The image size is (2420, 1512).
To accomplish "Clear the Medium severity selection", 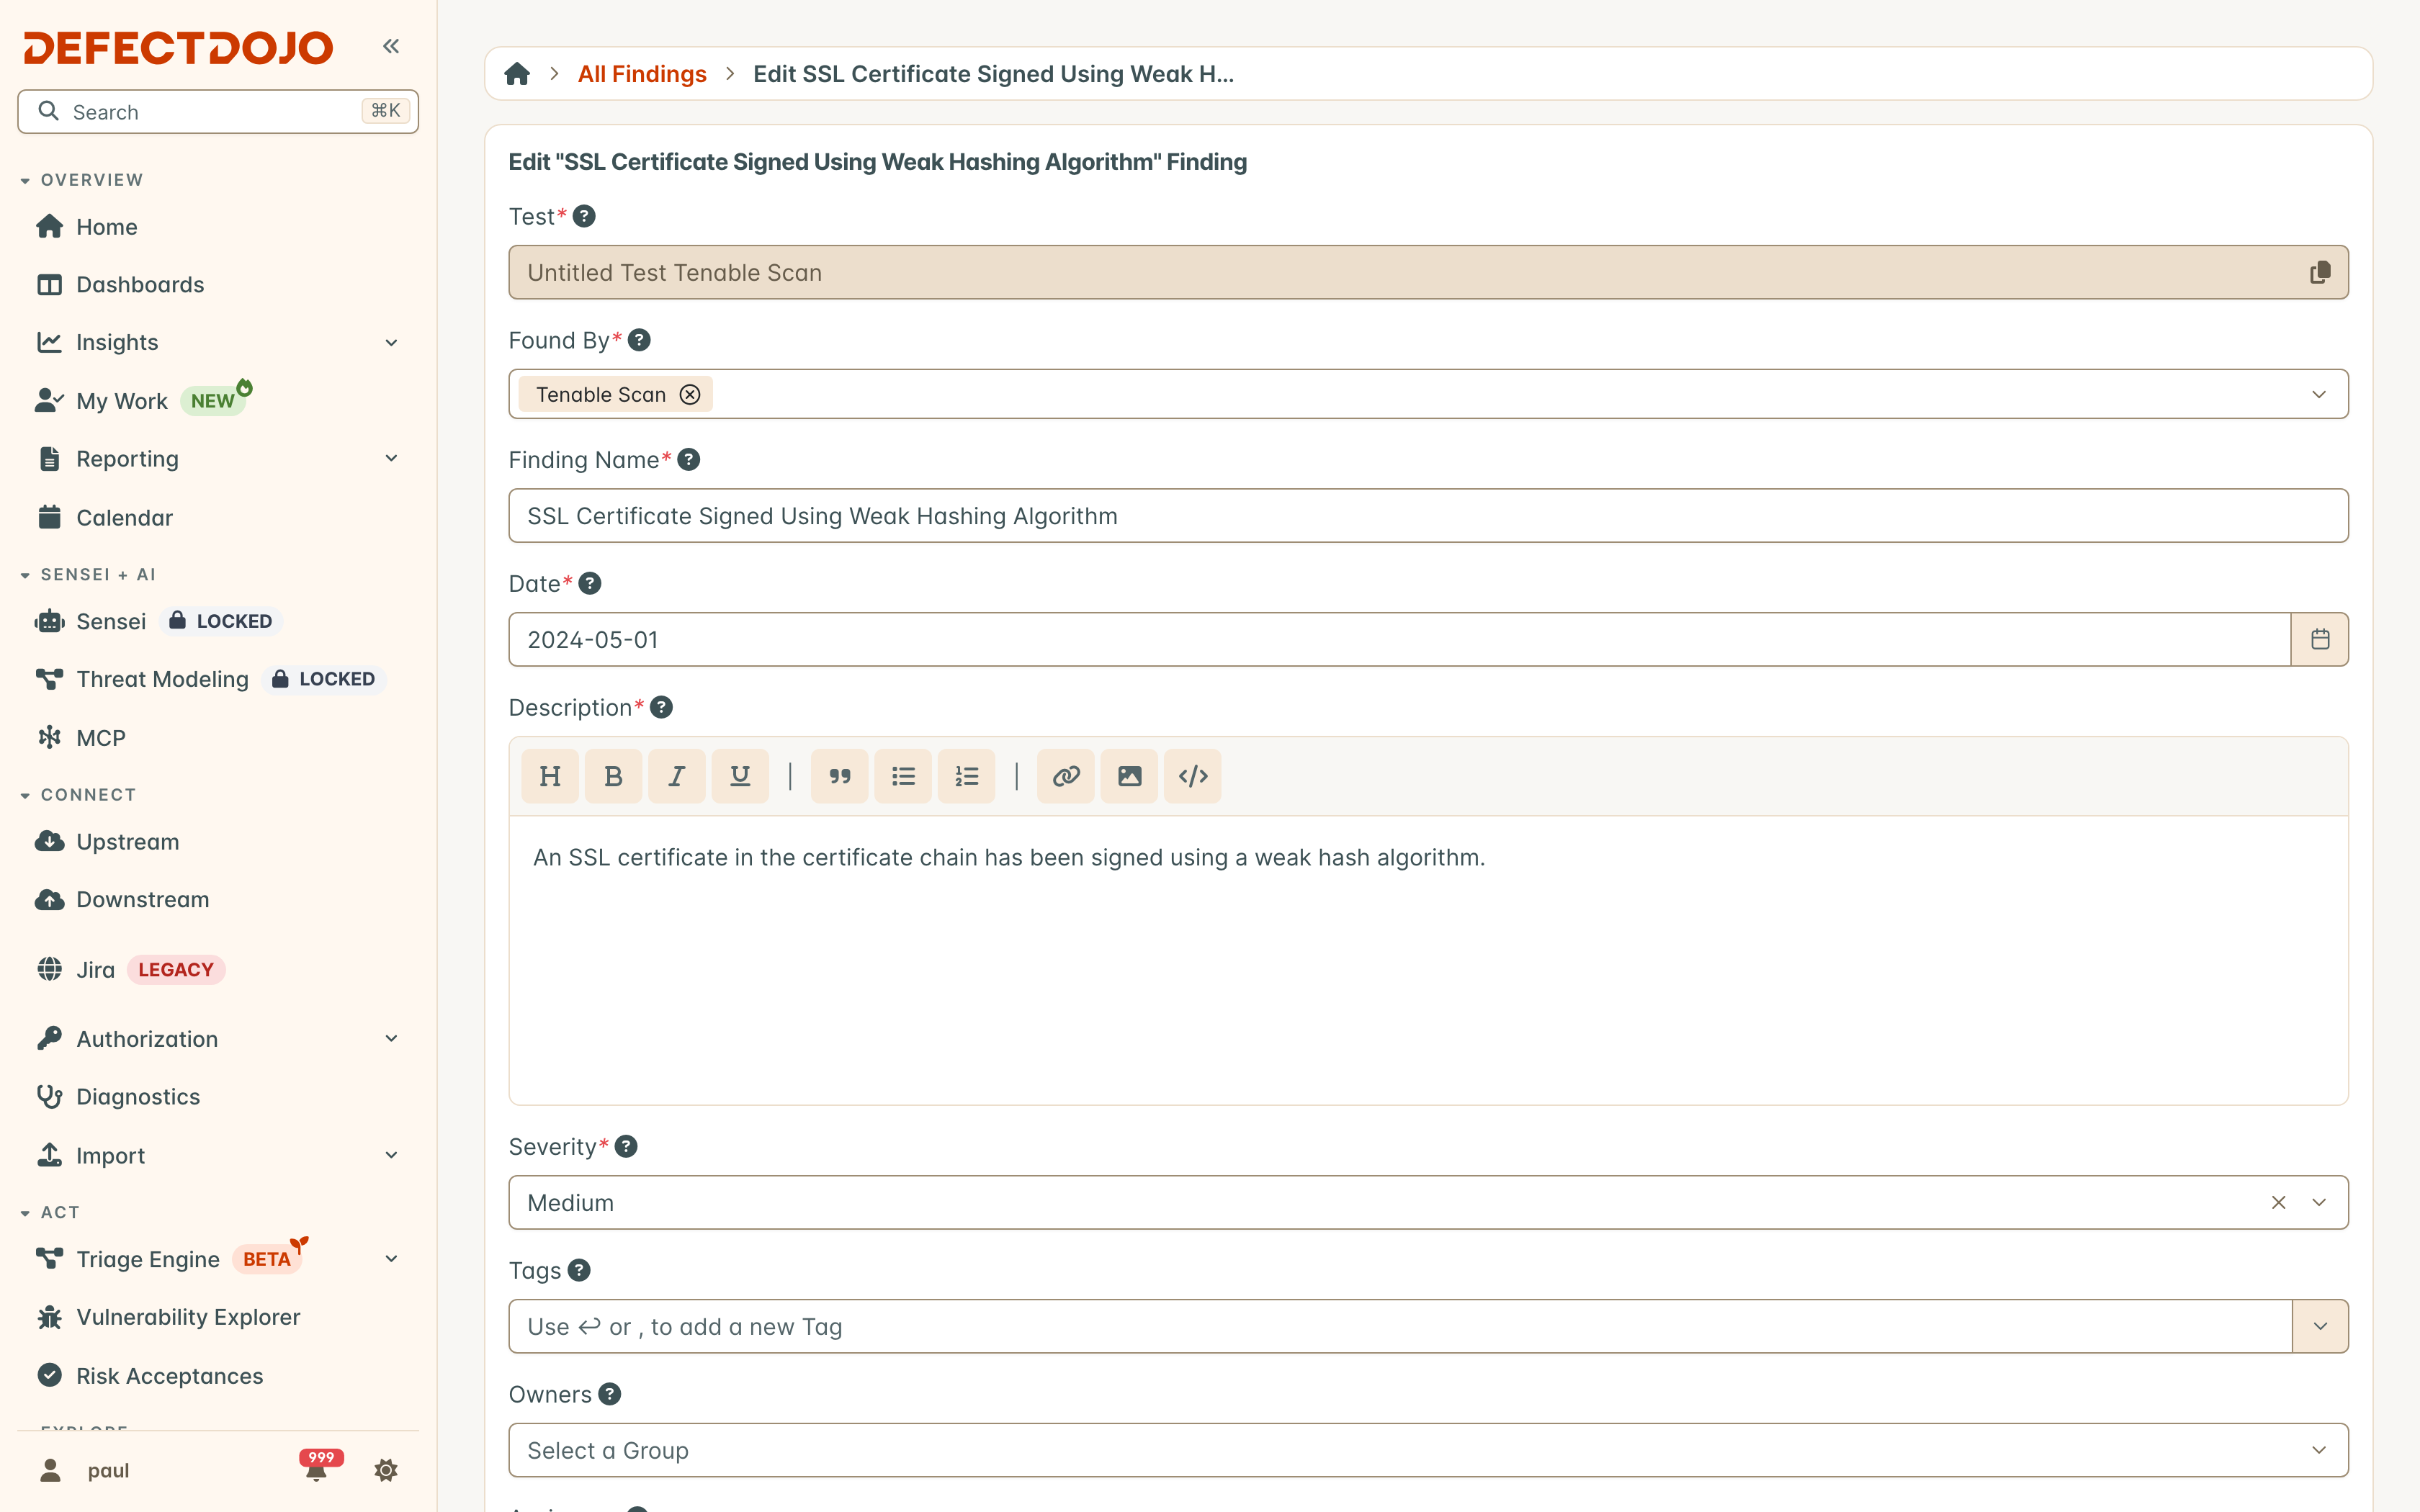I will point(2278,1202).
